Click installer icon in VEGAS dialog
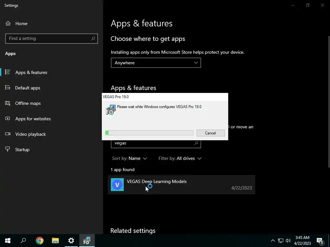The height and width of the screenshot is (247, 330). pyautogui.click(x=111, y=110)
